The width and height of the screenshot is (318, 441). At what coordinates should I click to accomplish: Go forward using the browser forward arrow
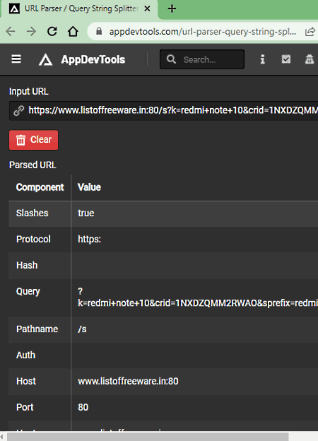[31, 31]
